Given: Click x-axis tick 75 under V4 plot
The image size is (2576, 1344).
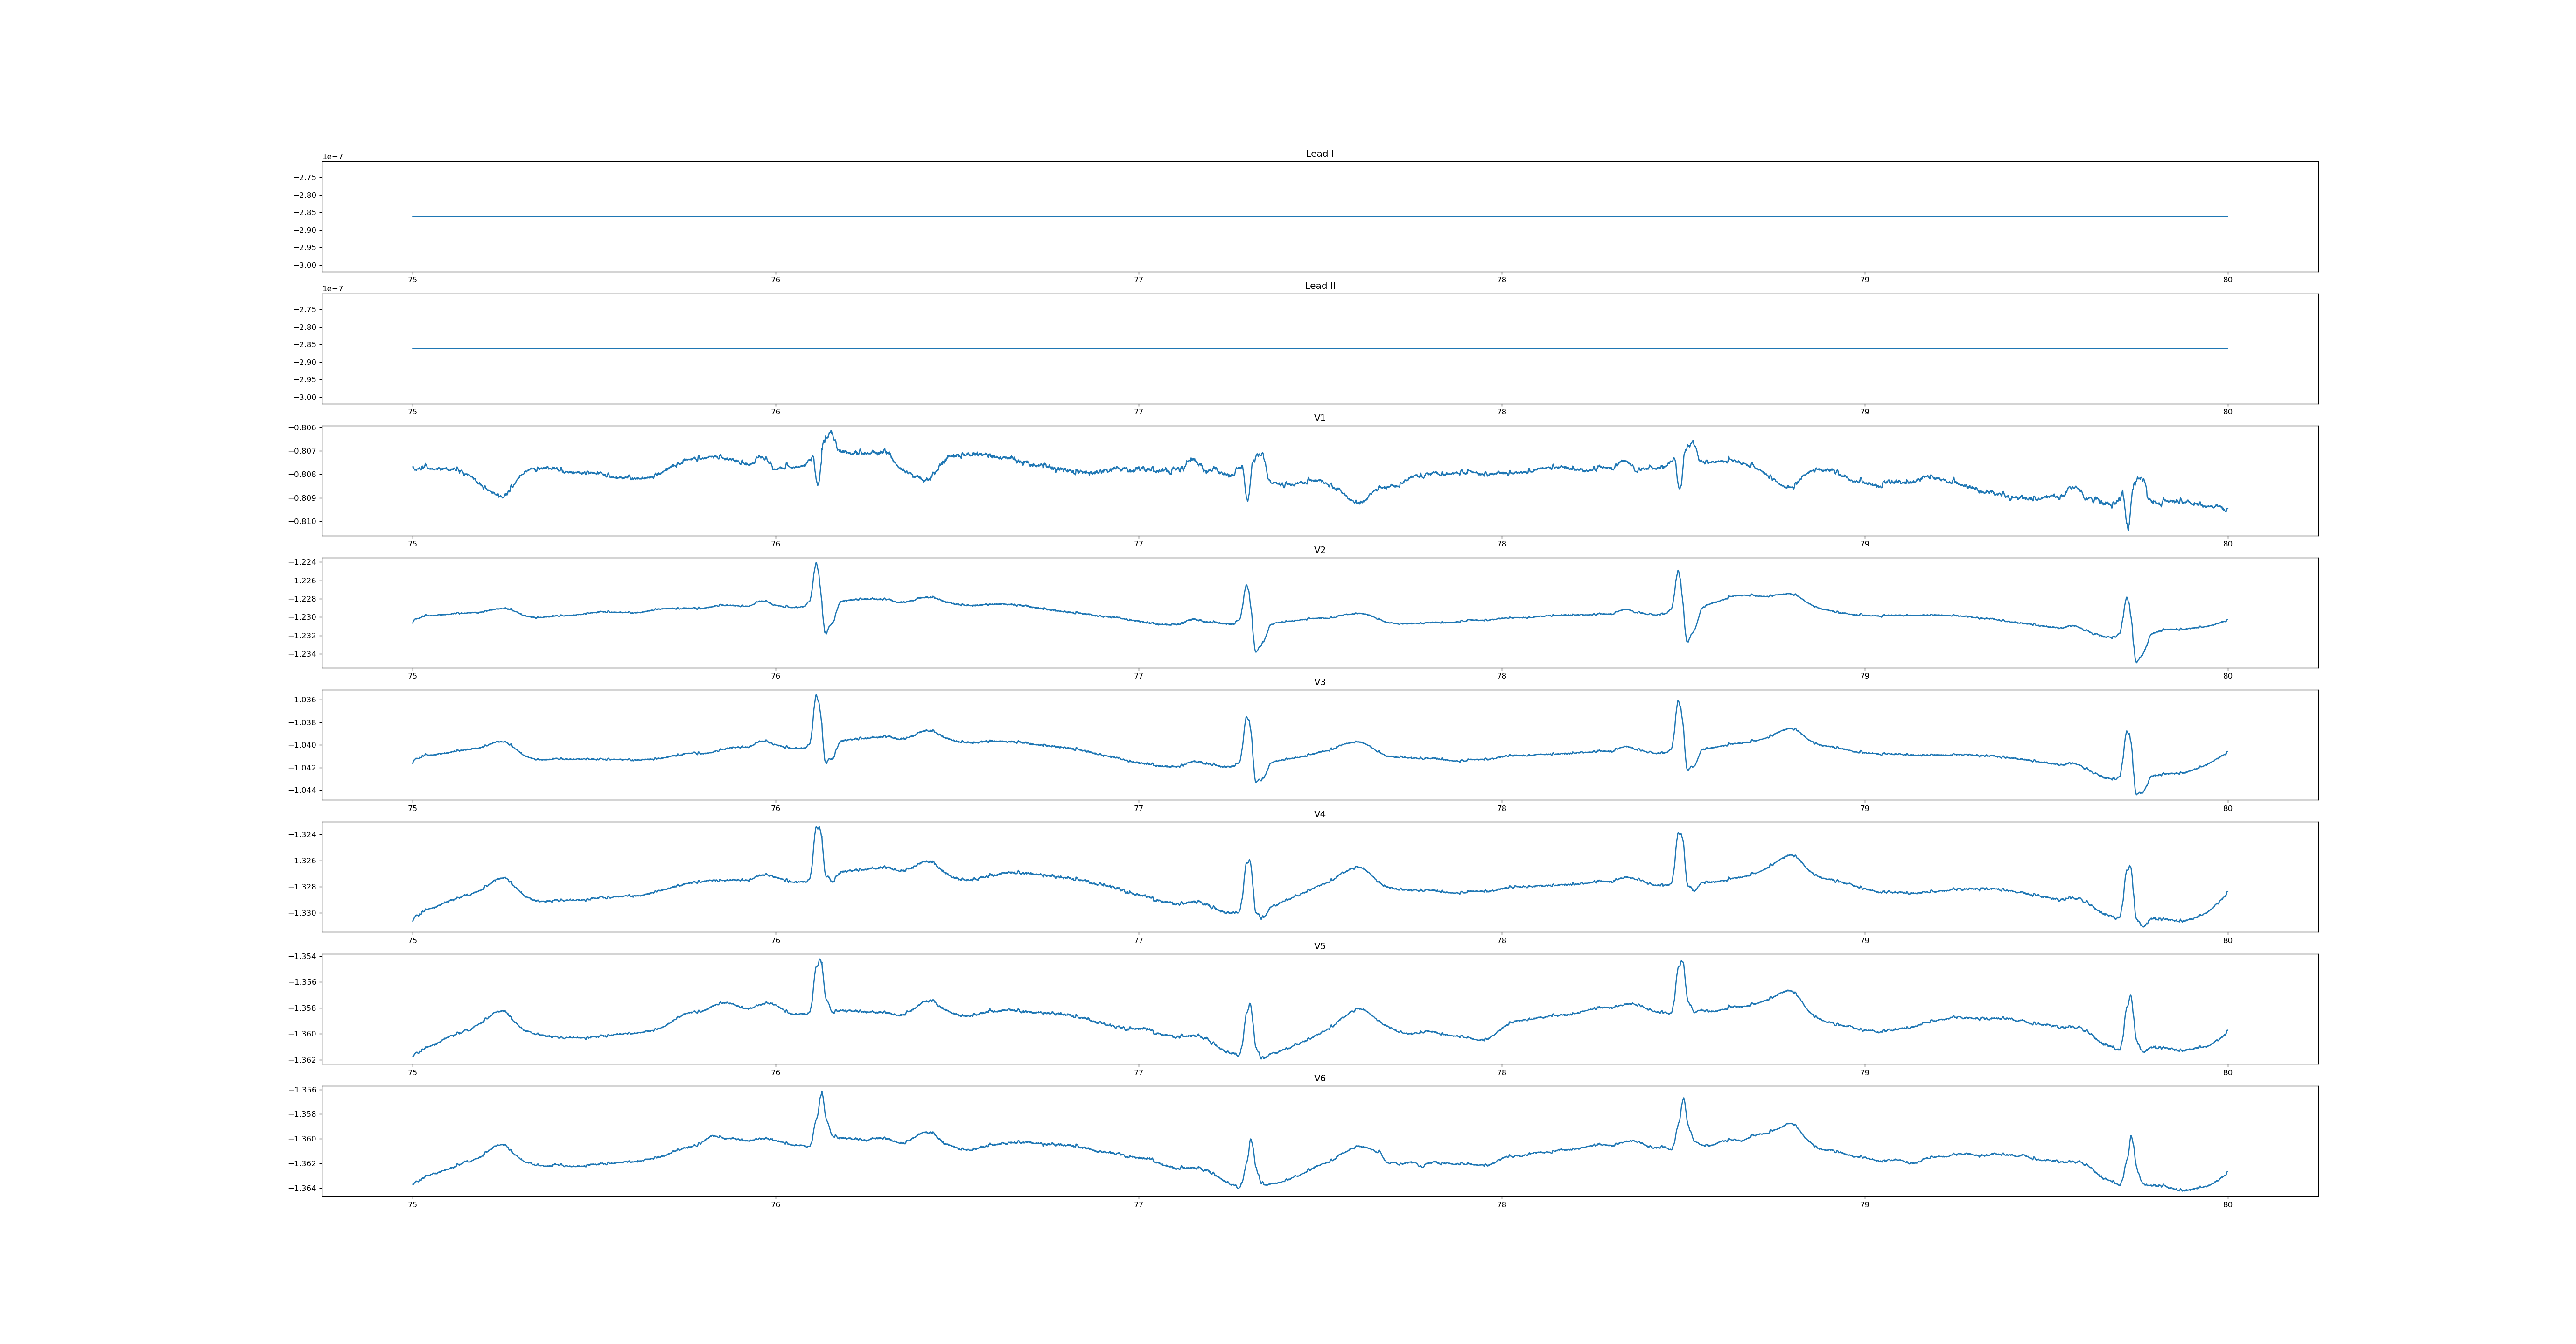Looking at the screenshot, I should click(412, 940).
